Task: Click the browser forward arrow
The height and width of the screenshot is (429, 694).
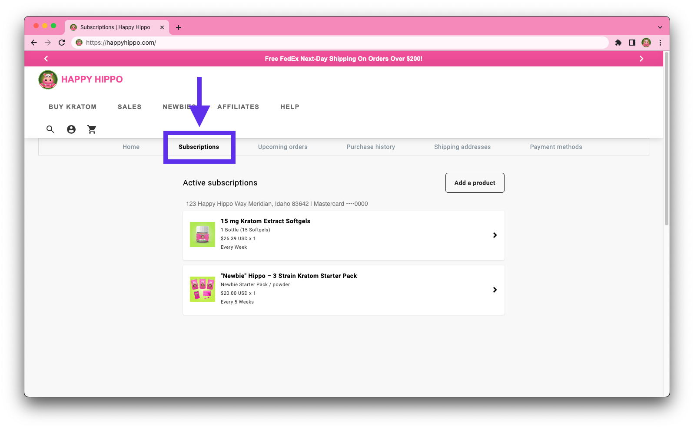Action: coord(48,43)
